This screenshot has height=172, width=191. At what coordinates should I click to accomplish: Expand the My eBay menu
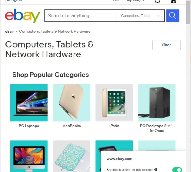click(136, 1)
